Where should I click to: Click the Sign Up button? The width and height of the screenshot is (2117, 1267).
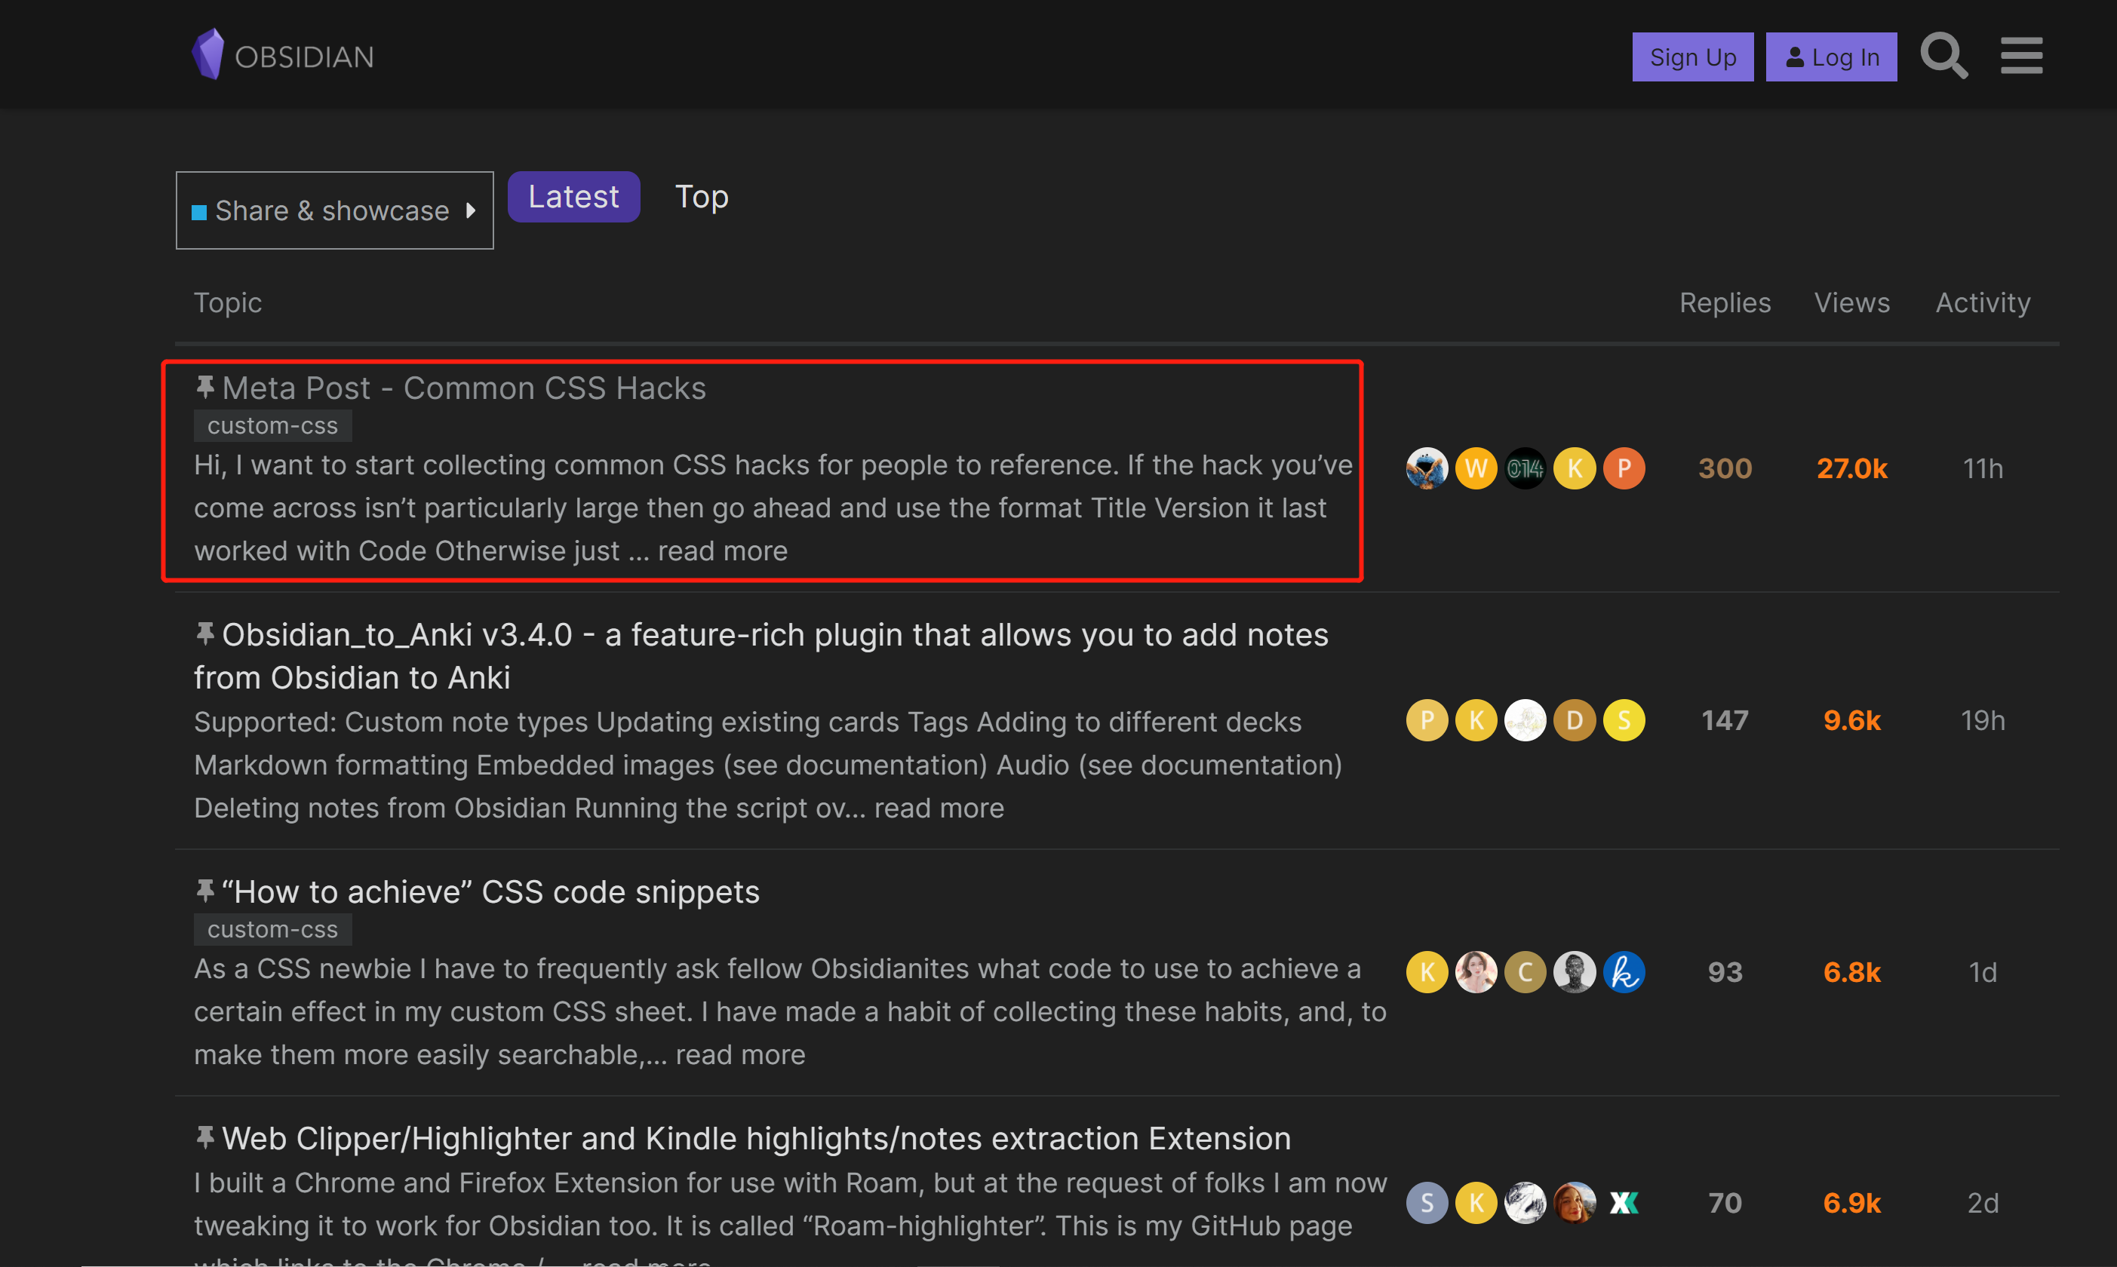pyautogui.click(x=1692, y=57)
